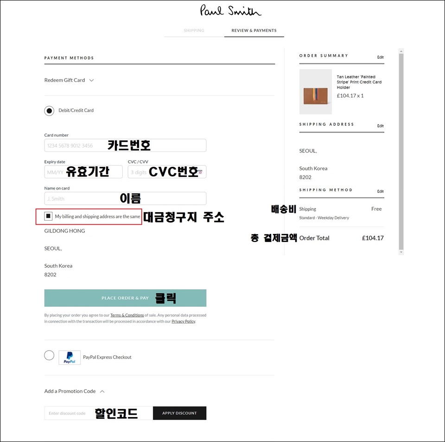Select the Debit/Credit Card radio button
The height and width of the screenshot is (442, 445).
[49, 111]
